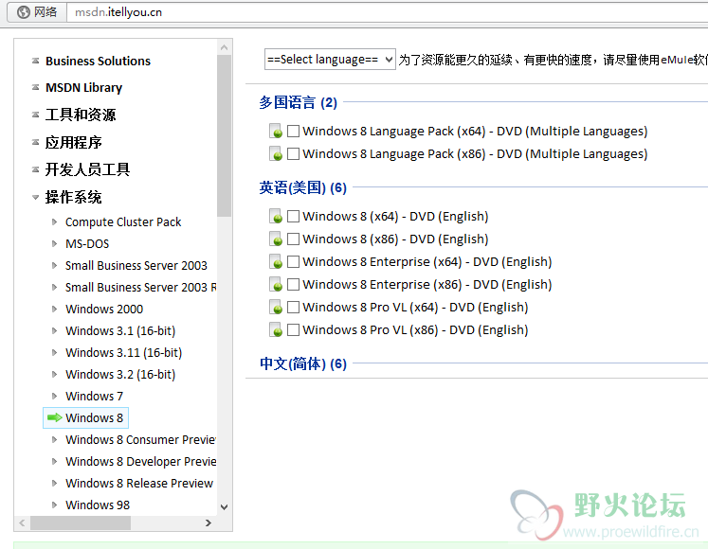This screenshot has width=708, height=549.
Task: Expand the 工具和资源 section
Action: point(35,115)
